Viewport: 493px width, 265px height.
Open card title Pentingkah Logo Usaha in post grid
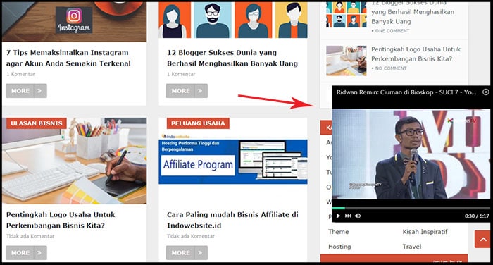[61, 220]
